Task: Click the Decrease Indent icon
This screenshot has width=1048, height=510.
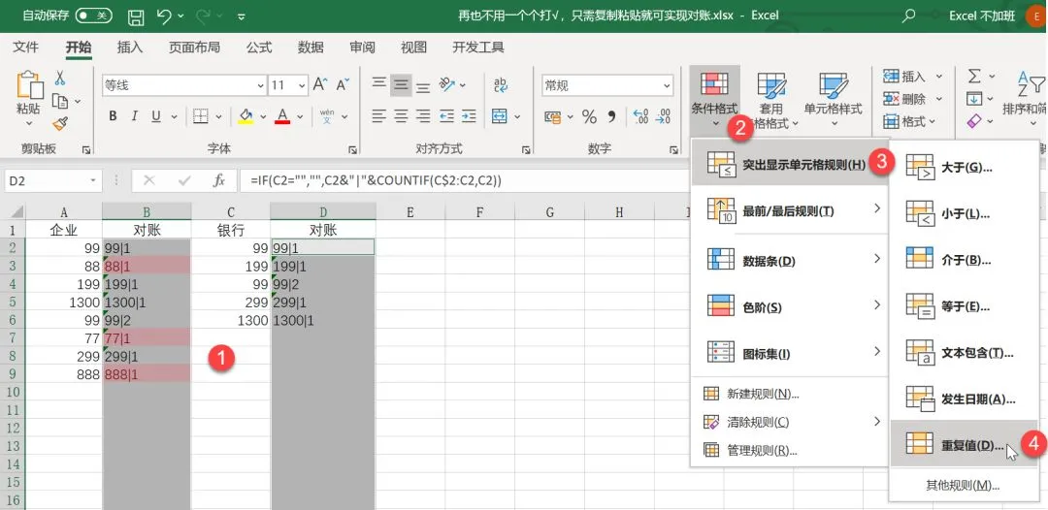Action: tap(447, 116)
